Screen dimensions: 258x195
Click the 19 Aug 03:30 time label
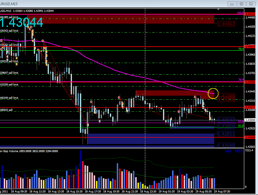pyautogui.click(x=185, y=192)
